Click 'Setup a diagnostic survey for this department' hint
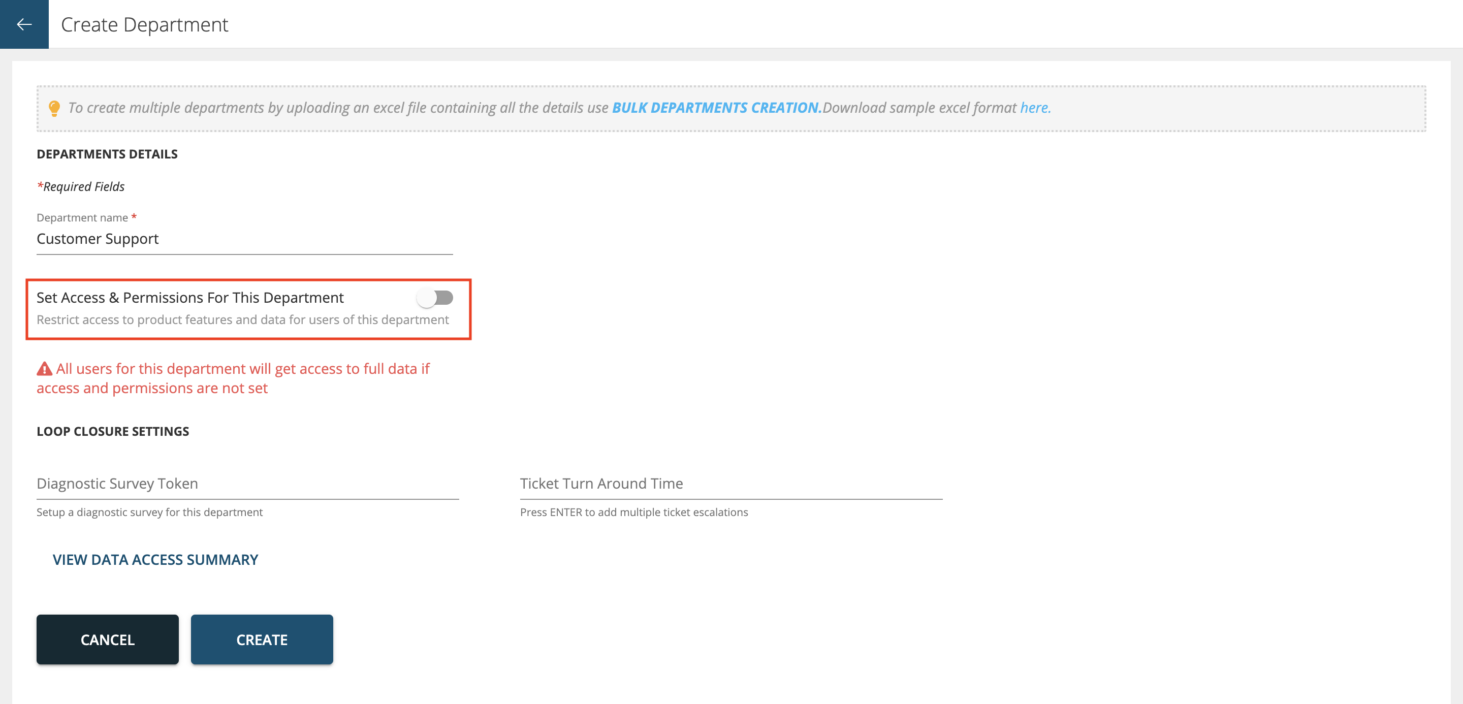Screen dimensions: 1463x704 149,512
